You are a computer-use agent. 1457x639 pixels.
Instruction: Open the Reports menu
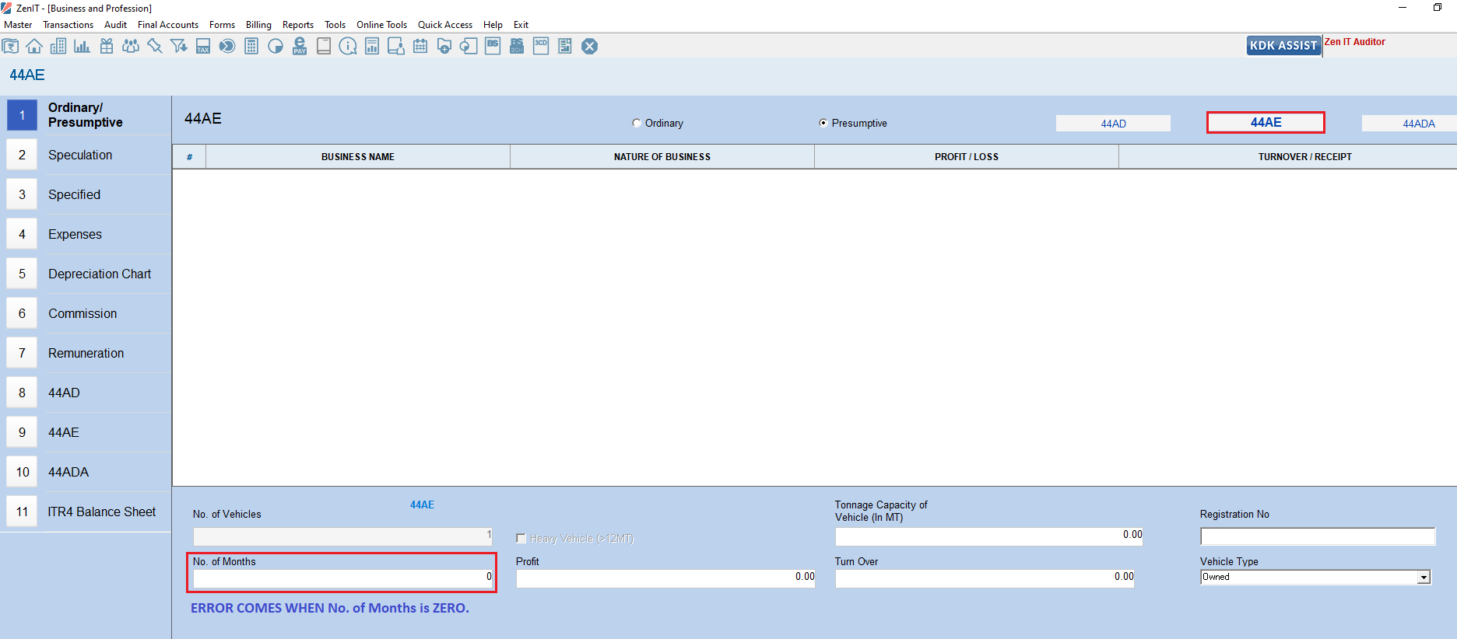298,25
